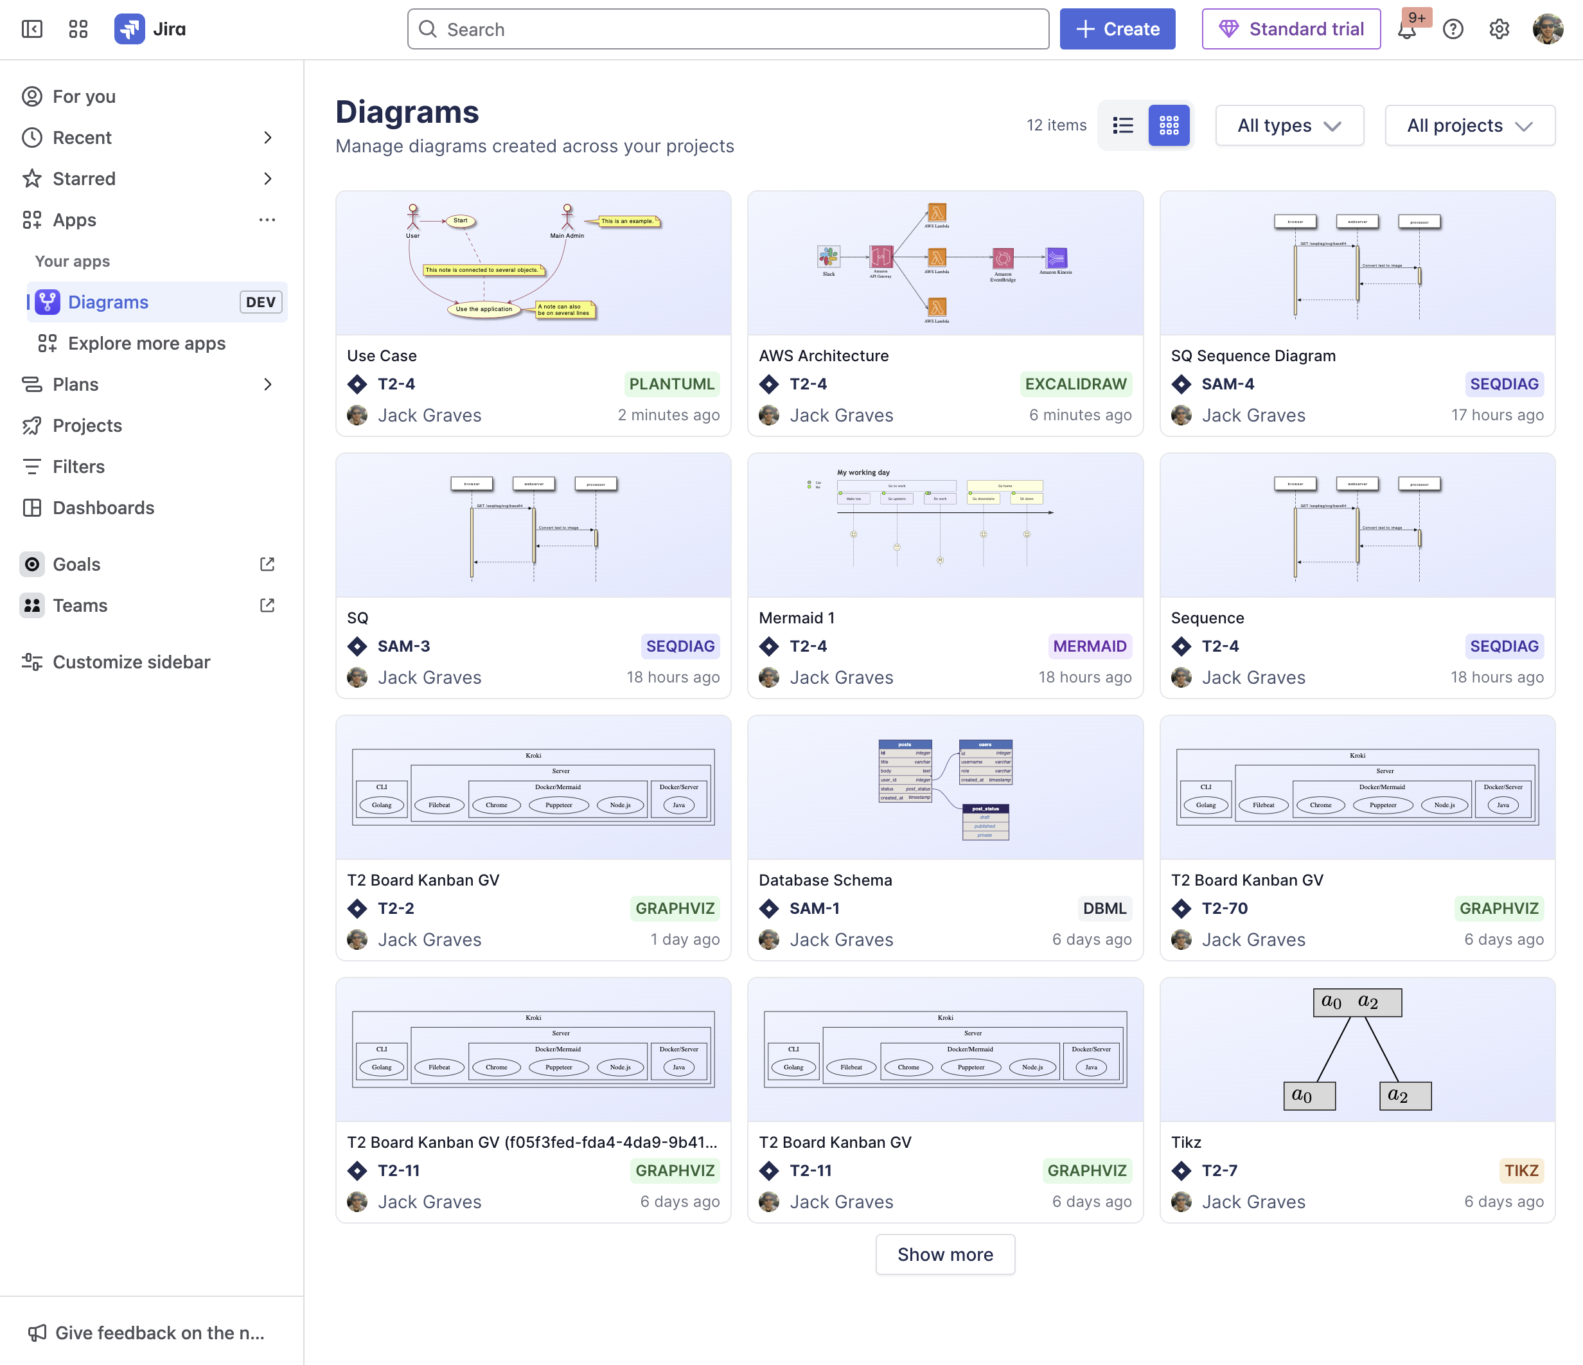Open the notifications bell
Viewport: 1583px width, 1365px height.
point(1408,29)
